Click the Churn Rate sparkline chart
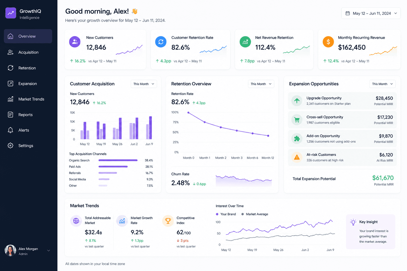 click(x=244, y=181)
